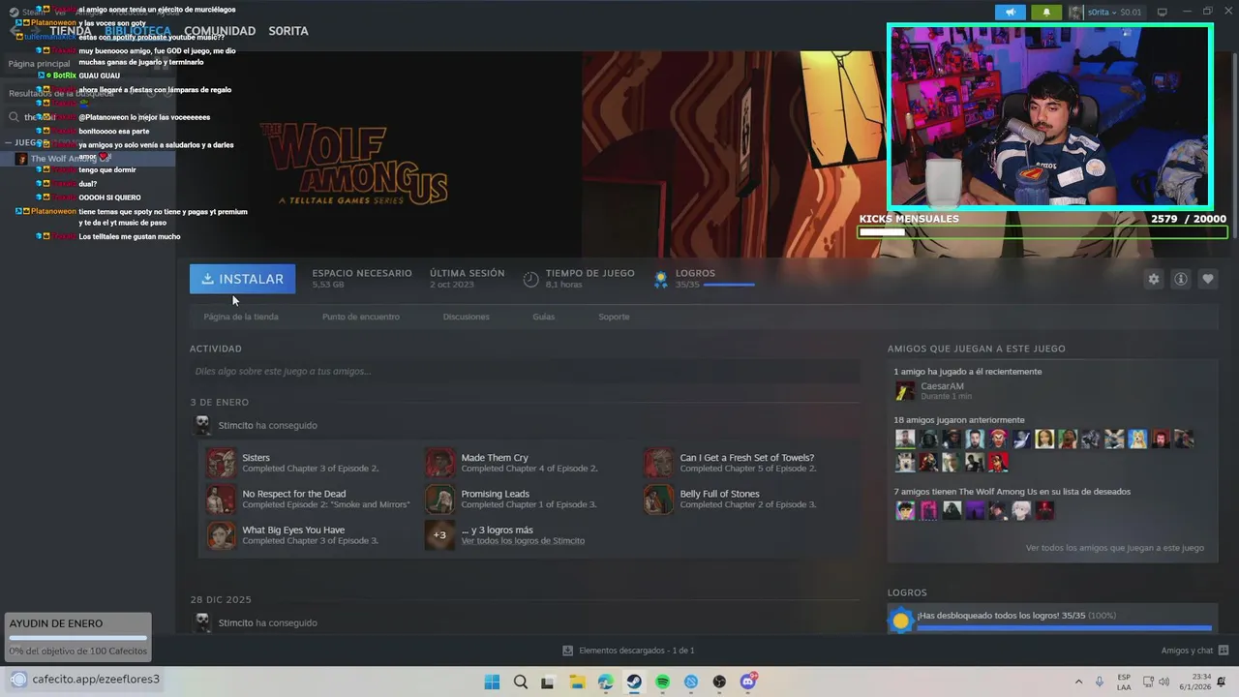Open Can I Get a Fresh Set of Towels icon
Viewport: 1239px width, 697px height.
point(658,463)
